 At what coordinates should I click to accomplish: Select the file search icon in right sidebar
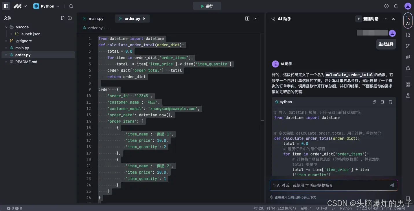pos(408,35)
